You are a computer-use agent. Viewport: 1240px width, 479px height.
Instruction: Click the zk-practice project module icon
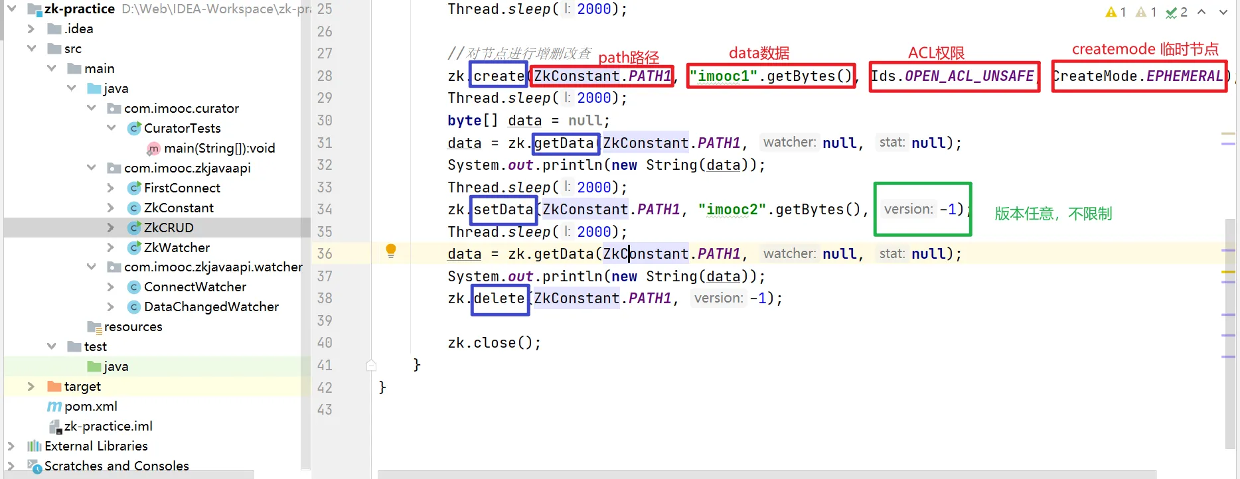[x=35, y=9]
